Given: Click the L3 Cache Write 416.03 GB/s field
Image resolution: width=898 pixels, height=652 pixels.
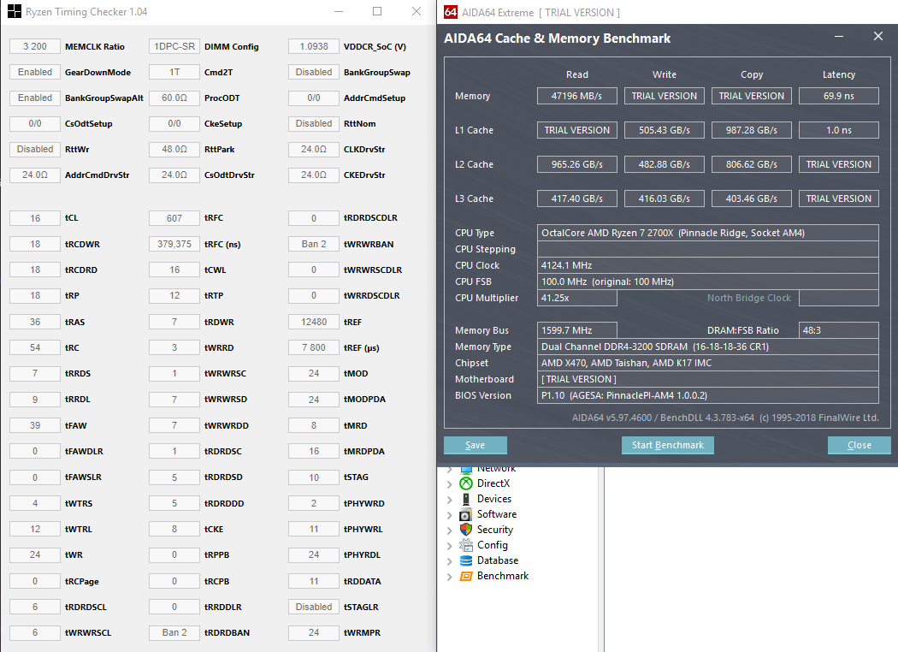Looking at the screenshot, I should [665, 199].
